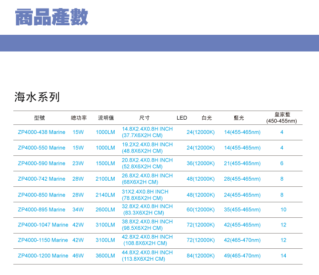Select the ZP4000-1200 Marine model name
Screen dimensions: 319x275
(x=43, y=256)
